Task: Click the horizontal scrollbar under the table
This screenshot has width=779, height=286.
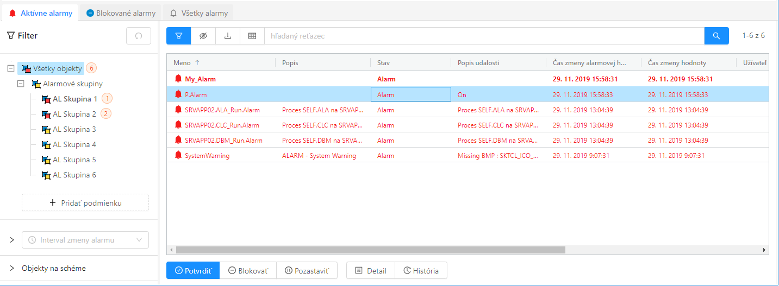Action: pos(370,250)
